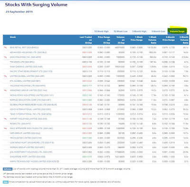Open Low Keng Huat (Singapore) Ltd link
Image resolution: width=190 pixels, height=187 pixels.
coord(32,142)
